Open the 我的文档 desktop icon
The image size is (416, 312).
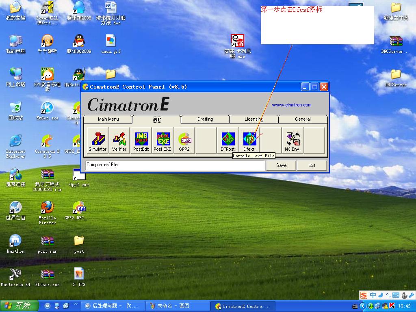(16, 11)
